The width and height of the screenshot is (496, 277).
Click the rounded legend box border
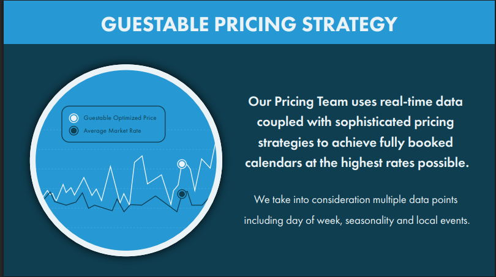pos(113,106)
